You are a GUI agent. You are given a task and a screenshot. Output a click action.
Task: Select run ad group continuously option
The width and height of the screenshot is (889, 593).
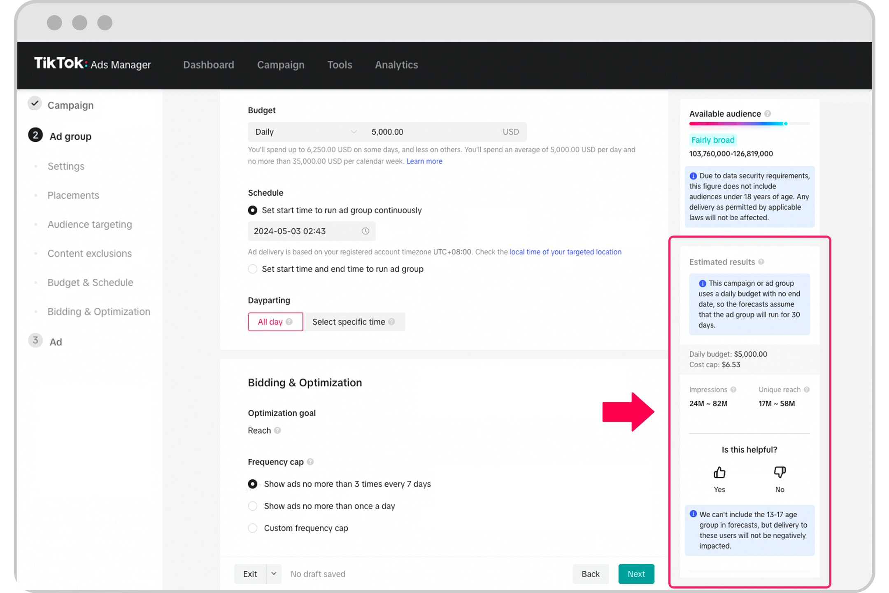tap(253, 210)
